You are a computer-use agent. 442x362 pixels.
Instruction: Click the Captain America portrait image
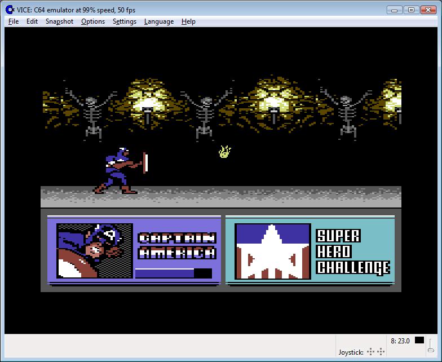click(95, 251)
